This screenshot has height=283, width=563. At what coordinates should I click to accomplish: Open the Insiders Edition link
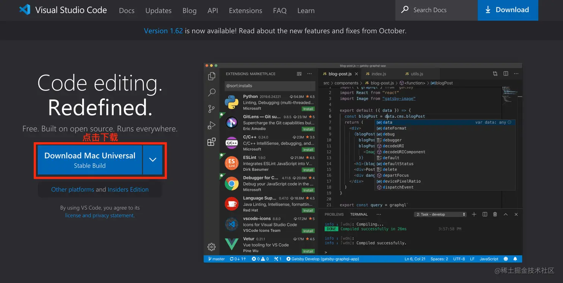point(128,190)
